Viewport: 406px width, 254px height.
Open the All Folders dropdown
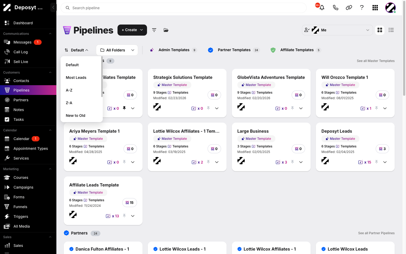(117, 50)
